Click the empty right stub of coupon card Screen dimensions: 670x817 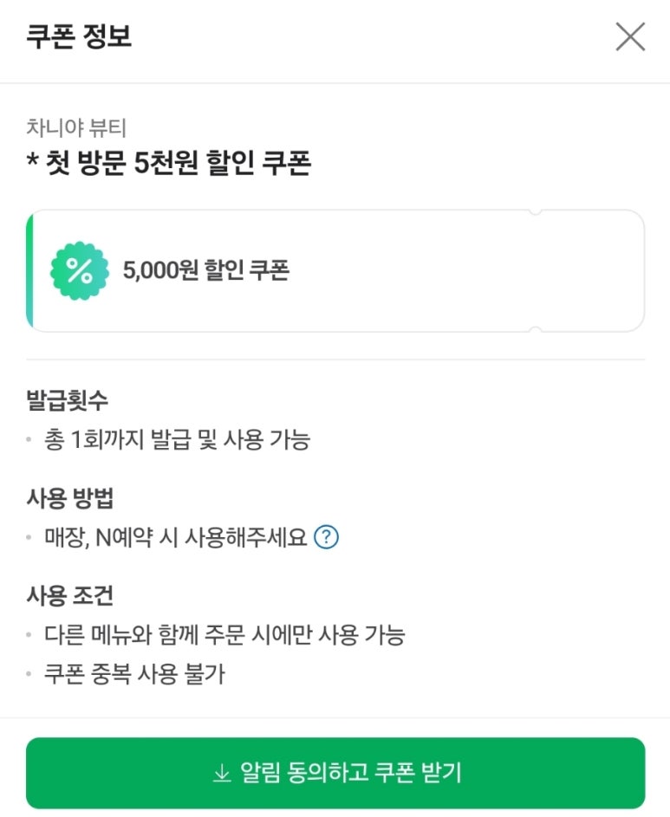(589, 270)
